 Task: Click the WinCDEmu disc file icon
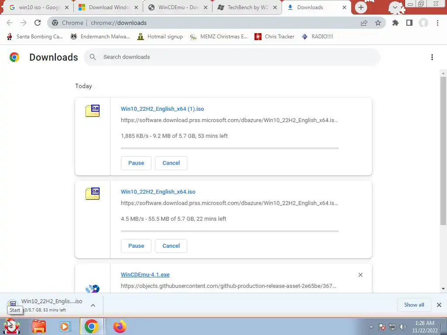pyautogui.click(x=93, y=289)
